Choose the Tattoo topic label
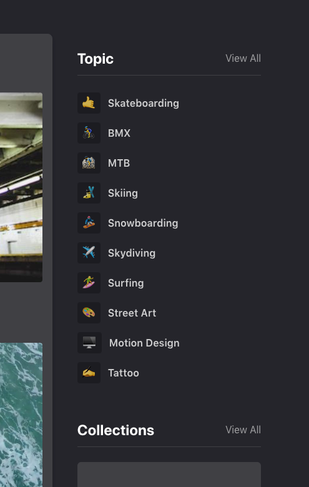Image resolution: width=309 pixels, height=487 pixels. pos(124,373)
